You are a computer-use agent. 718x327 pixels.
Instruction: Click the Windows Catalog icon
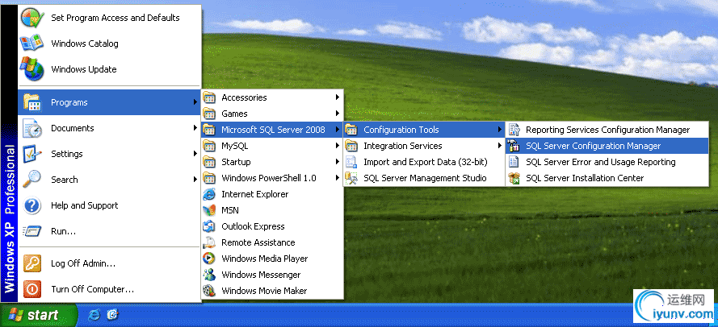coord(32,43)
